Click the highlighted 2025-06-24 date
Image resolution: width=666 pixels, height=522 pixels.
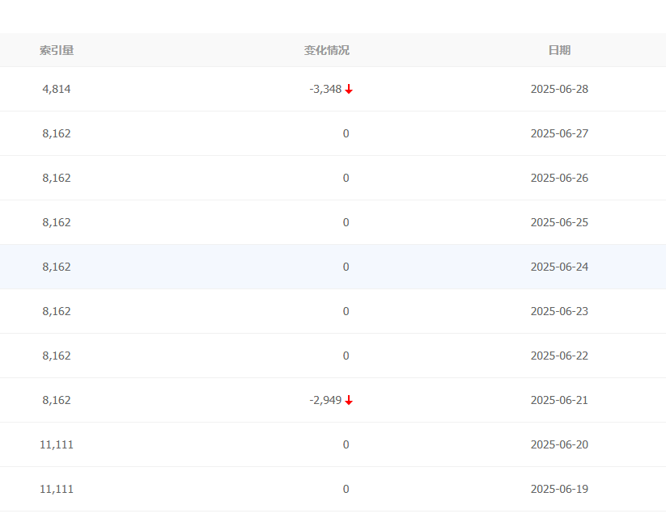[x=559, y=267]
